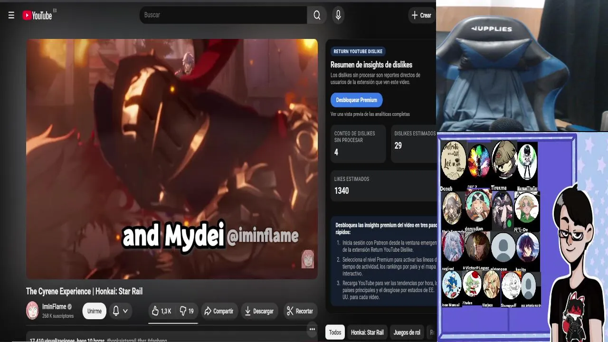Click the 268 K suscriptores text
608x342 pixels.
pos(58,316)
